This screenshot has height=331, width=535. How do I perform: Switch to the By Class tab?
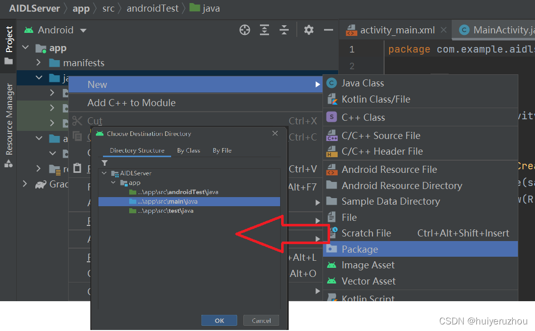[x=188, y=150]
